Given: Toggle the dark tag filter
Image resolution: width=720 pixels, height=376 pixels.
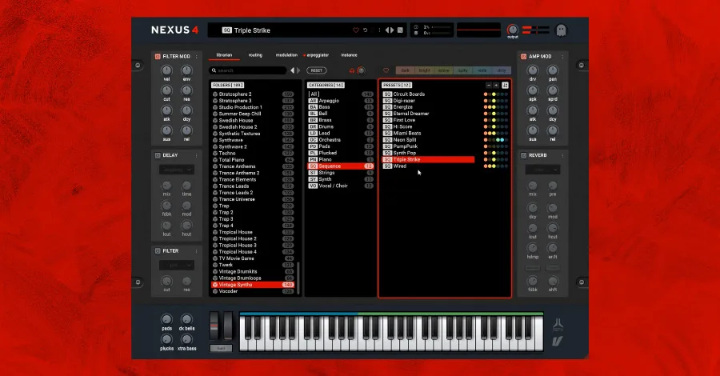Looking at the screenshot, I should pos(405,70).
